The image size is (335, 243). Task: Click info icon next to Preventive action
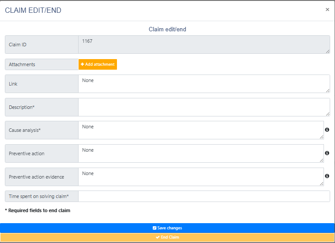click(x=327, y=153)
